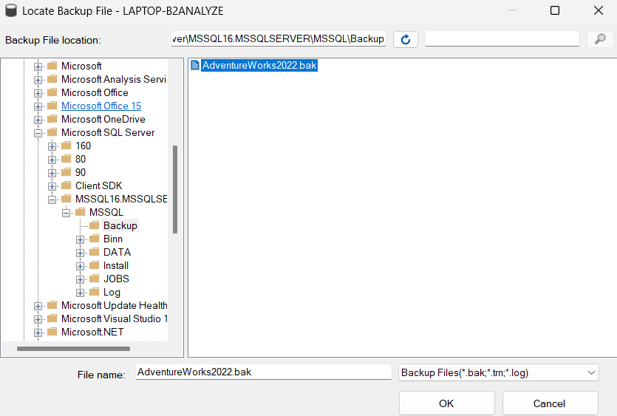Screen dimensions: 617x416
Task: Open the Backup Files type dropdown
Action: click(498, 372)
